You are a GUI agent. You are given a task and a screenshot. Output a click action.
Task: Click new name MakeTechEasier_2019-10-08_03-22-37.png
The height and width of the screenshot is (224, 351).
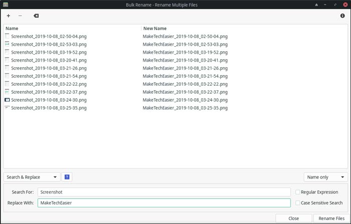(185, 92)
